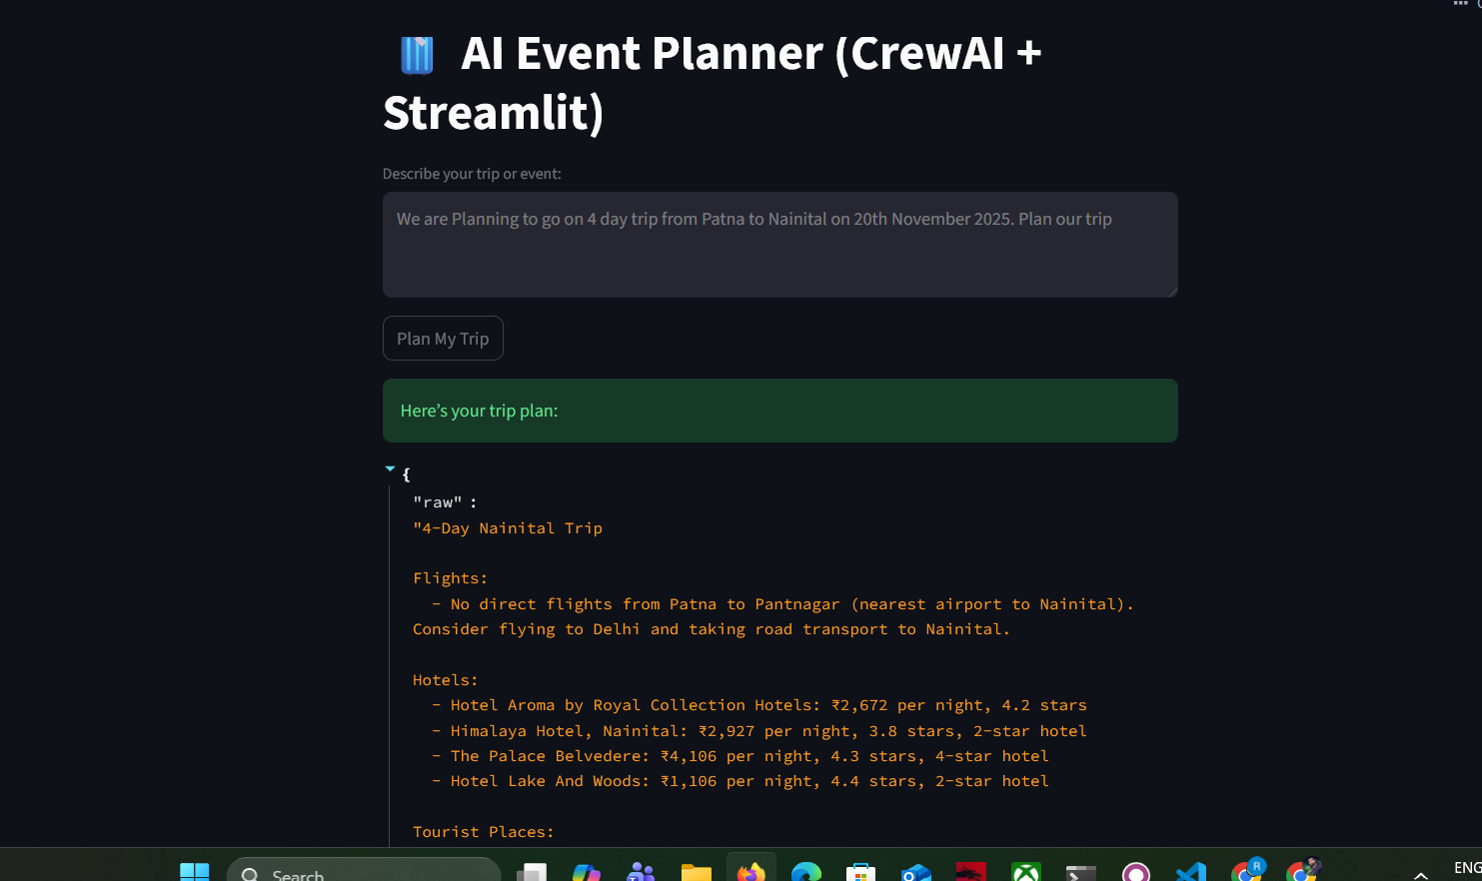Open Microsoft Edge from the taskbar
The width and height of the screenshot is (1482, 881).
coord(805,872)
